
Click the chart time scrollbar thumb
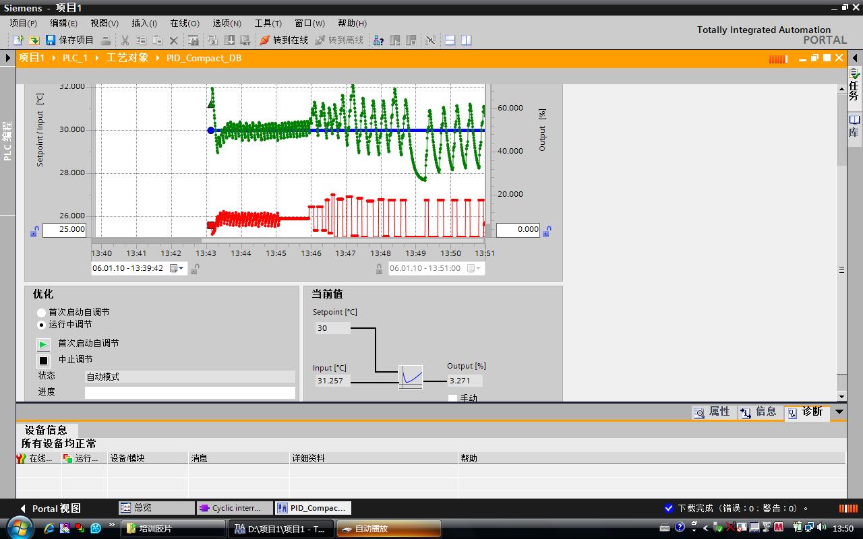tap(343, 240)
